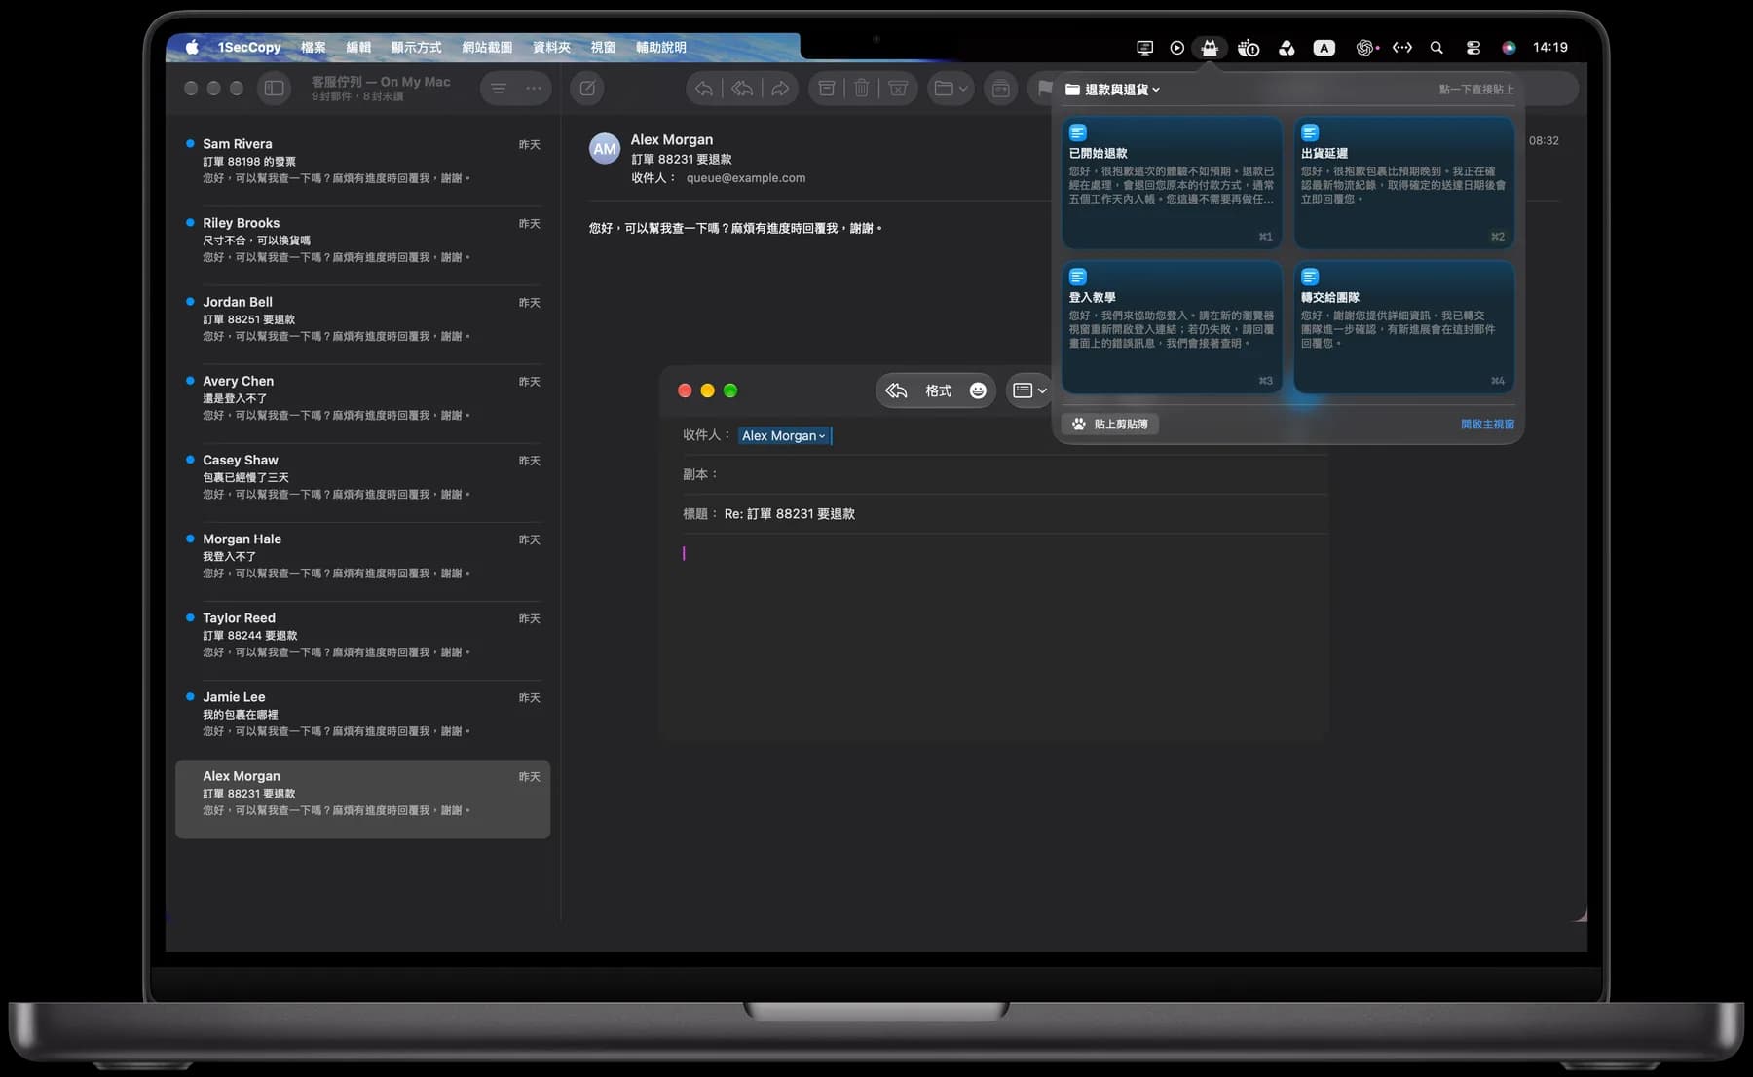
Task: Open Casey Shaw's email 包裹已經慢了三天
Action: click(362, 476)
